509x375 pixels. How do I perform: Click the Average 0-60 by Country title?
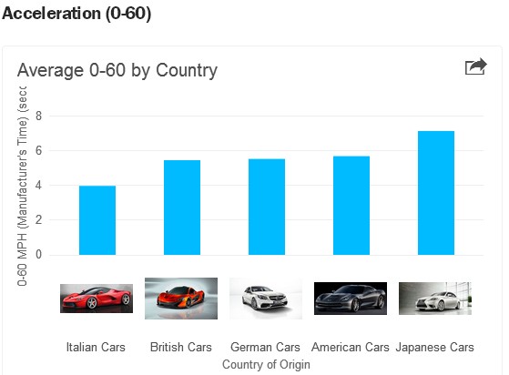[x=117, y=70]
